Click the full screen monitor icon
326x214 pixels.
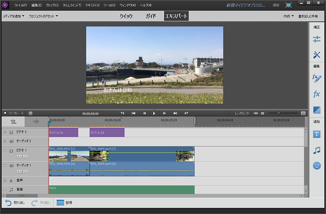coord(289,5)
